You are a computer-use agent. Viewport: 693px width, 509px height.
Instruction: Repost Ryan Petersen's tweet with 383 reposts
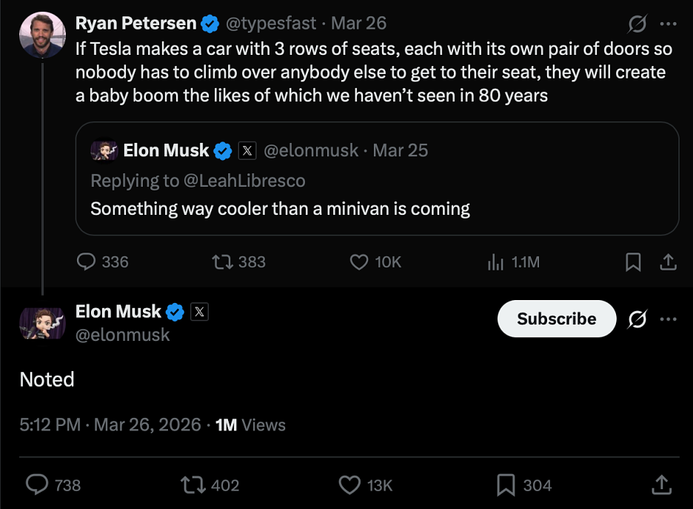[221, 262]
